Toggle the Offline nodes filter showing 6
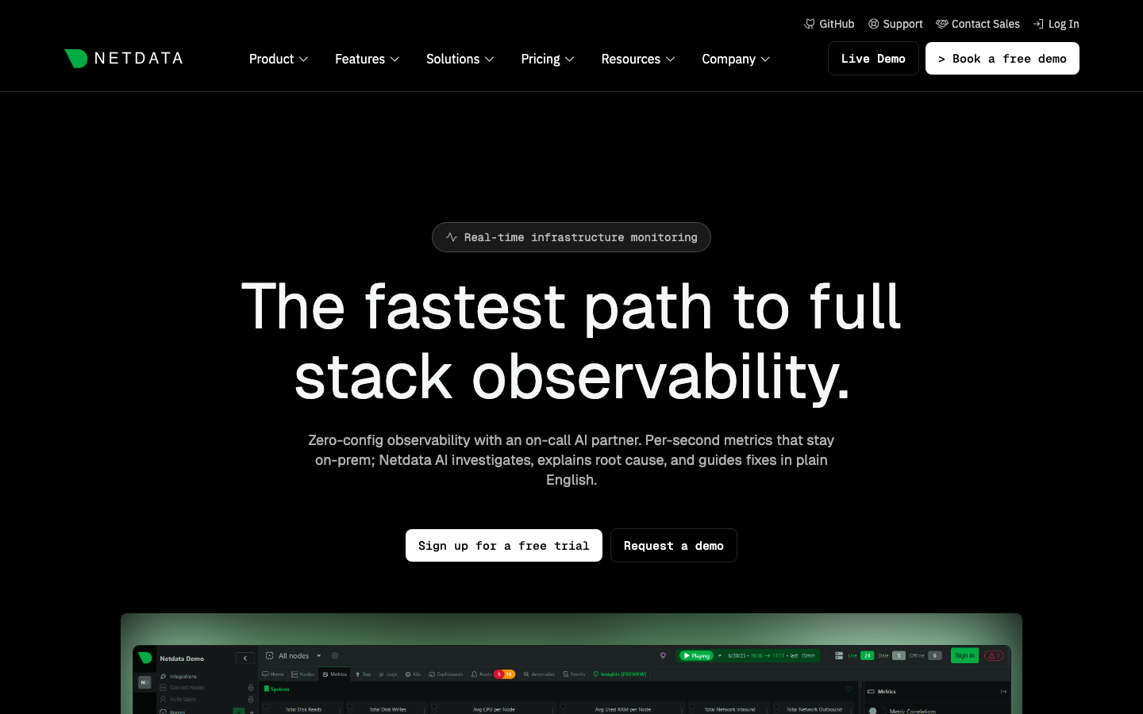1143x714 pixels. pyautogui.click(x=935, y=655)
